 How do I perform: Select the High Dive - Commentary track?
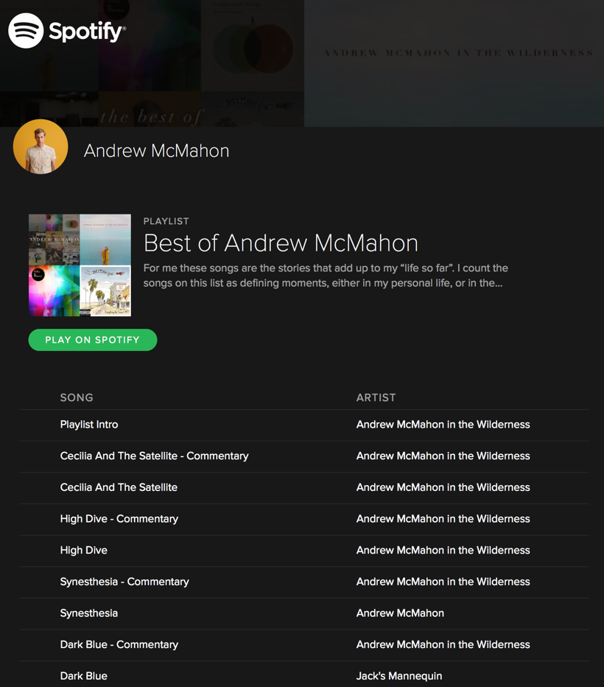119,519
